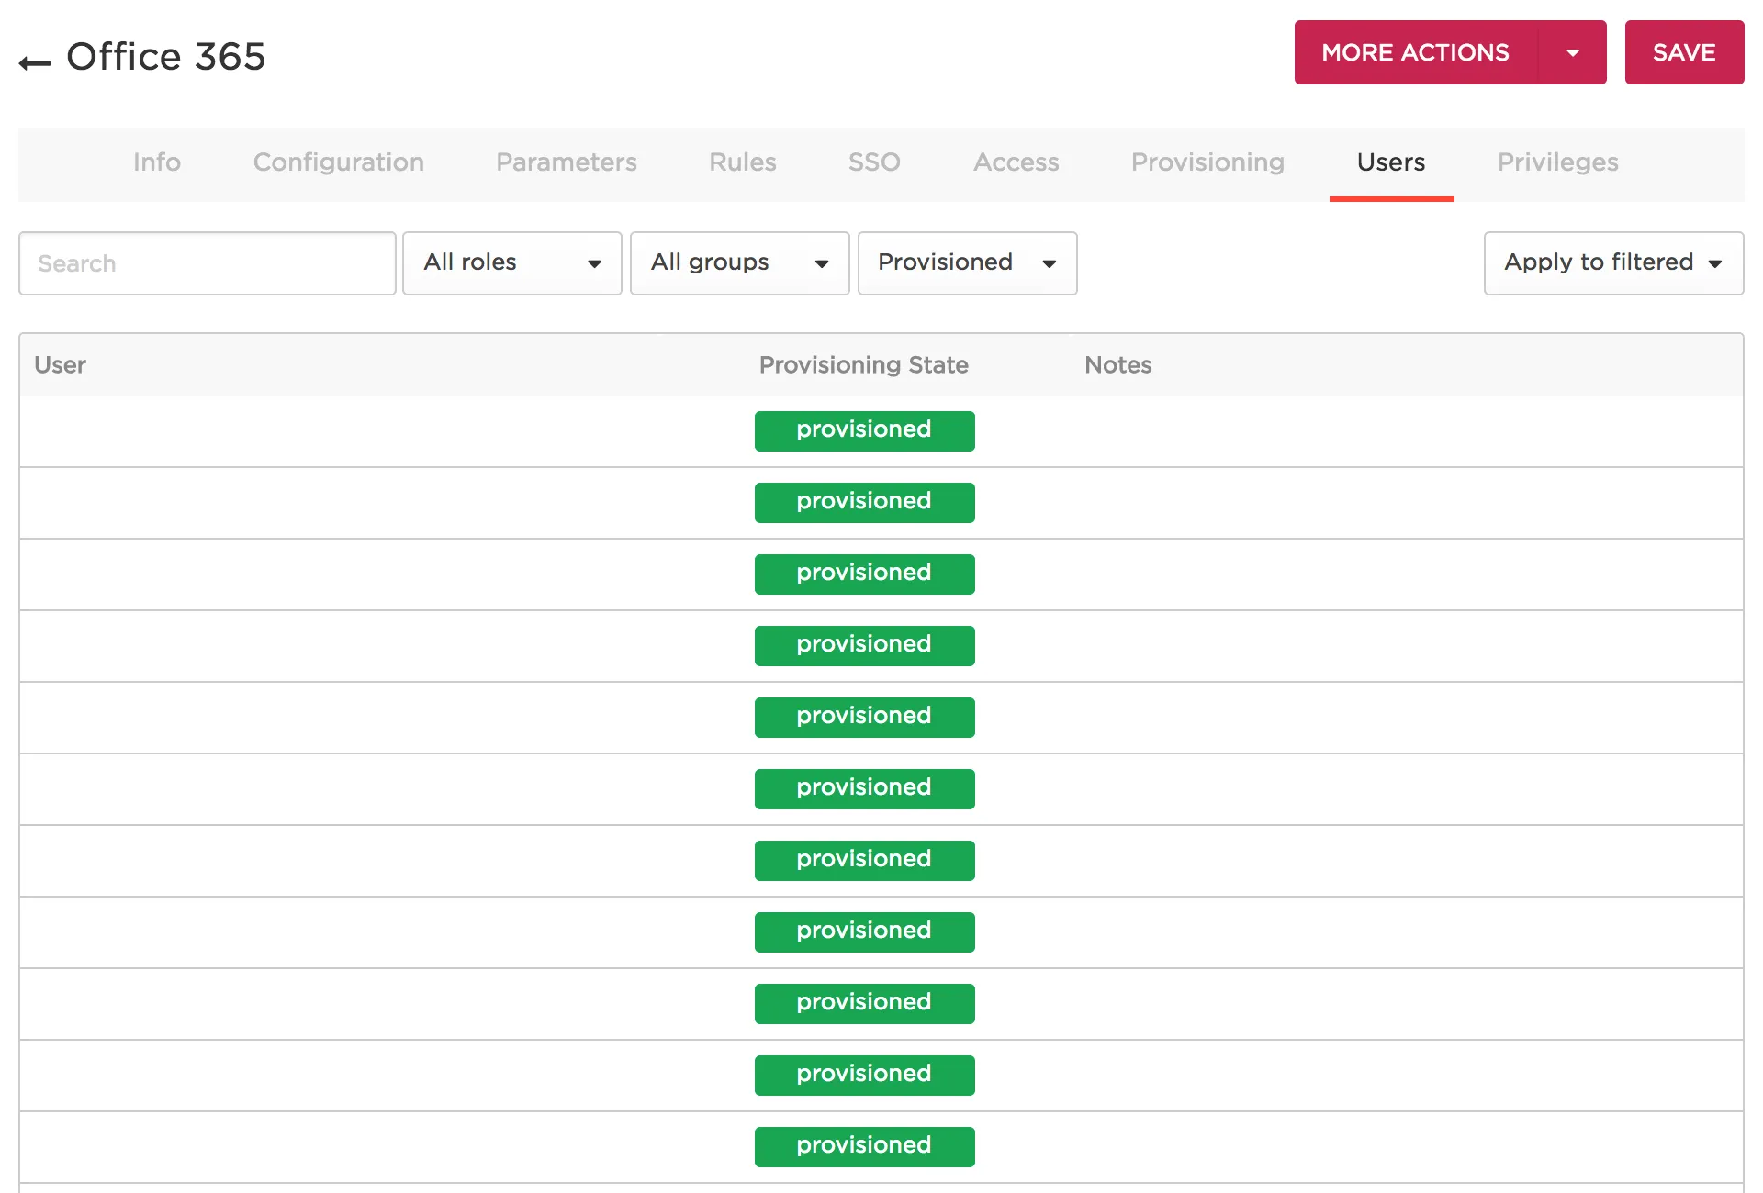Image resolution: width=1763 pixels, height=1193 pixels.
Task: Open the SSO tab
Action: (873, 162)
